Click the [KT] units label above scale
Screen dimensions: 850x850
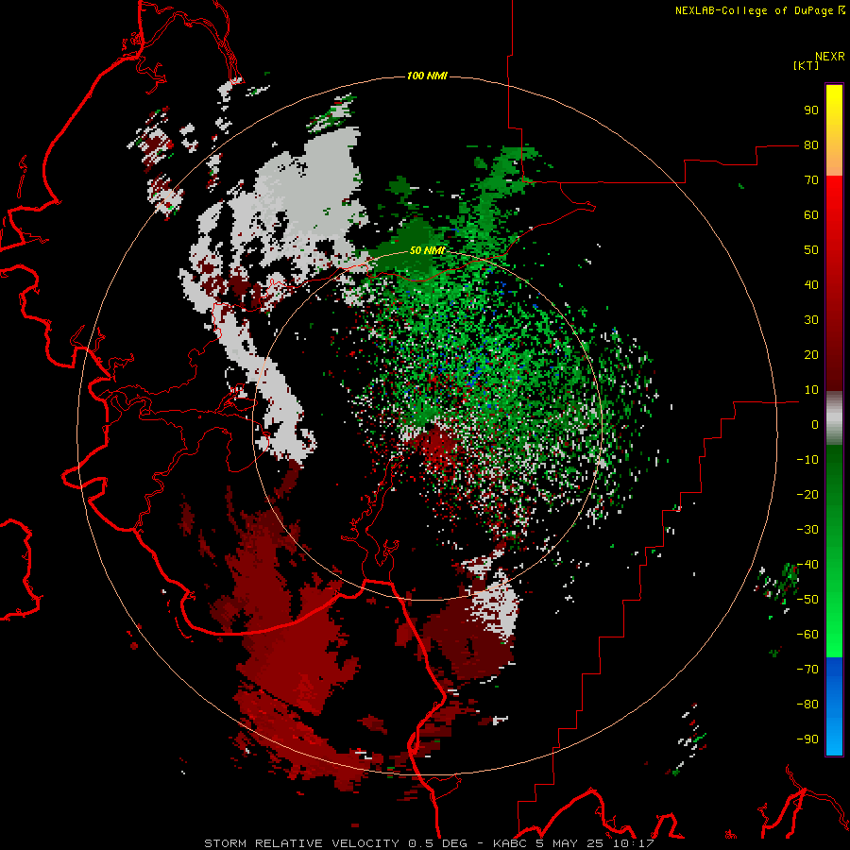pos(806,65)
